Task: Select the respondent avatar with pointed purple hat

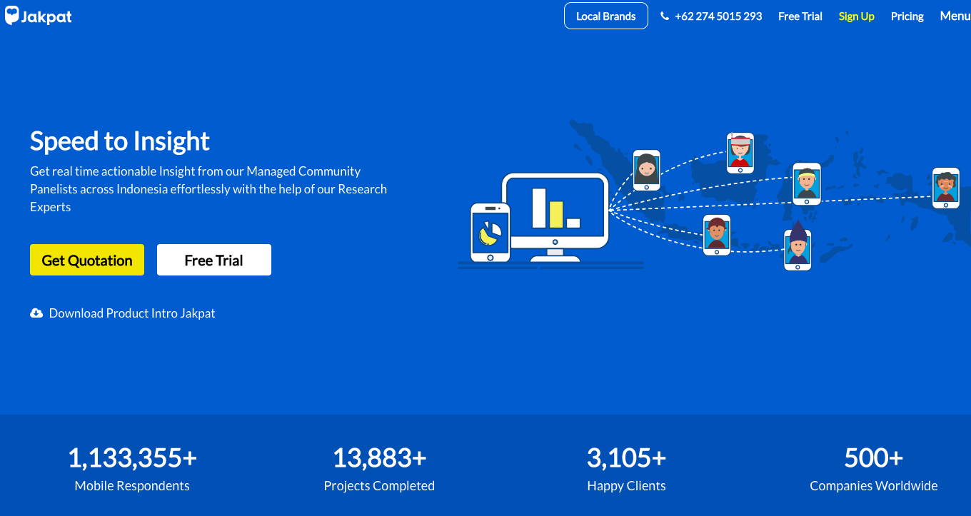Action: pyautogui.click(x=798, y=246)
